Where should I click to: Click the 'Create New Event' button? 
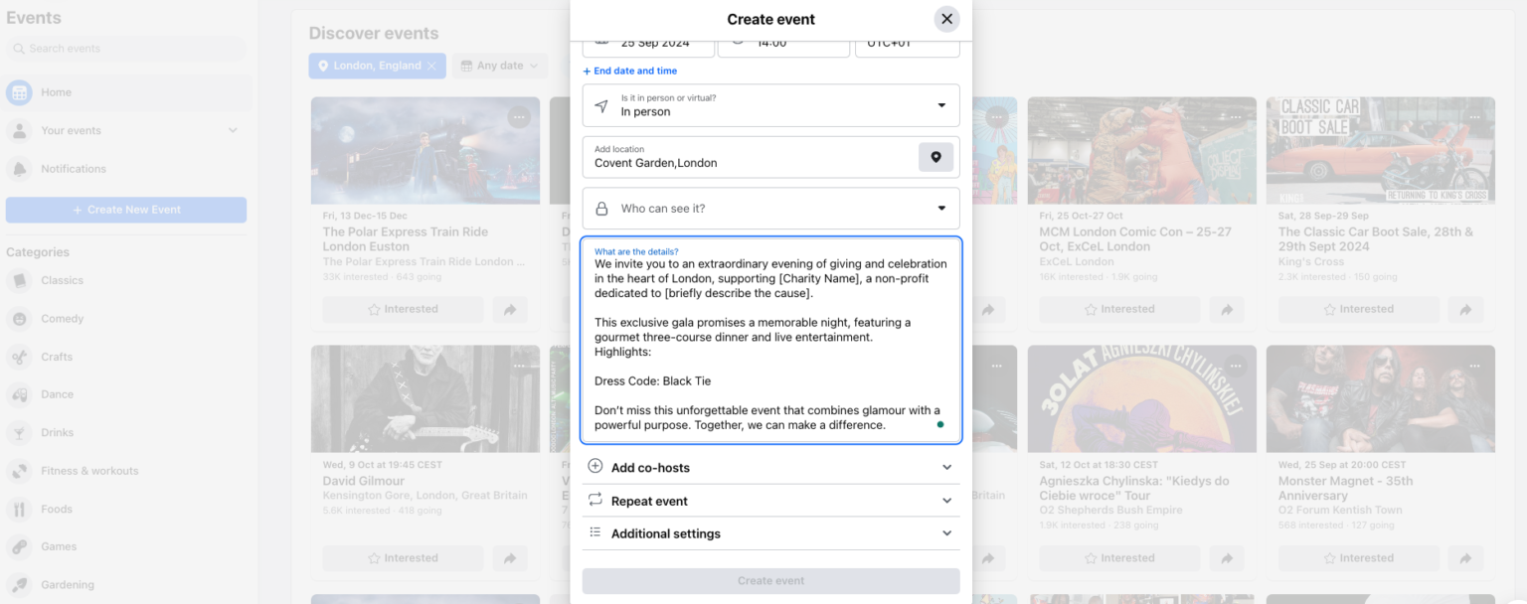coord(125,210)
